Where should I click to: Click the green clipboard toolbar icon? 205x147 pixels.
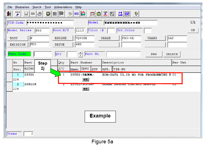click(x=99, y=13)
